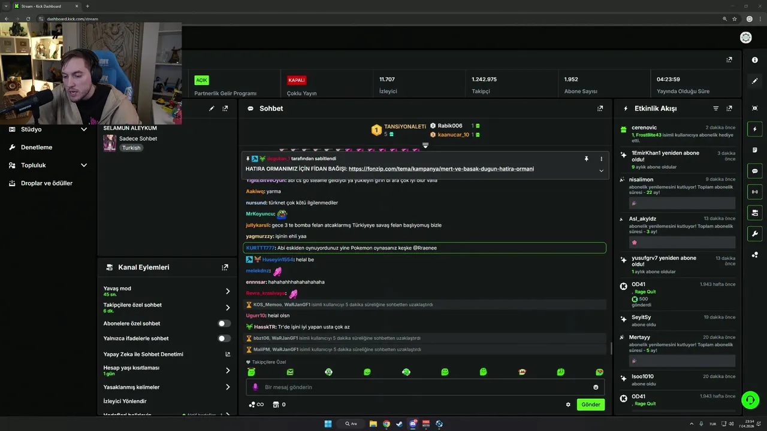Click the channel points infinity icon
Screen dimensions: 767x431
256,405
